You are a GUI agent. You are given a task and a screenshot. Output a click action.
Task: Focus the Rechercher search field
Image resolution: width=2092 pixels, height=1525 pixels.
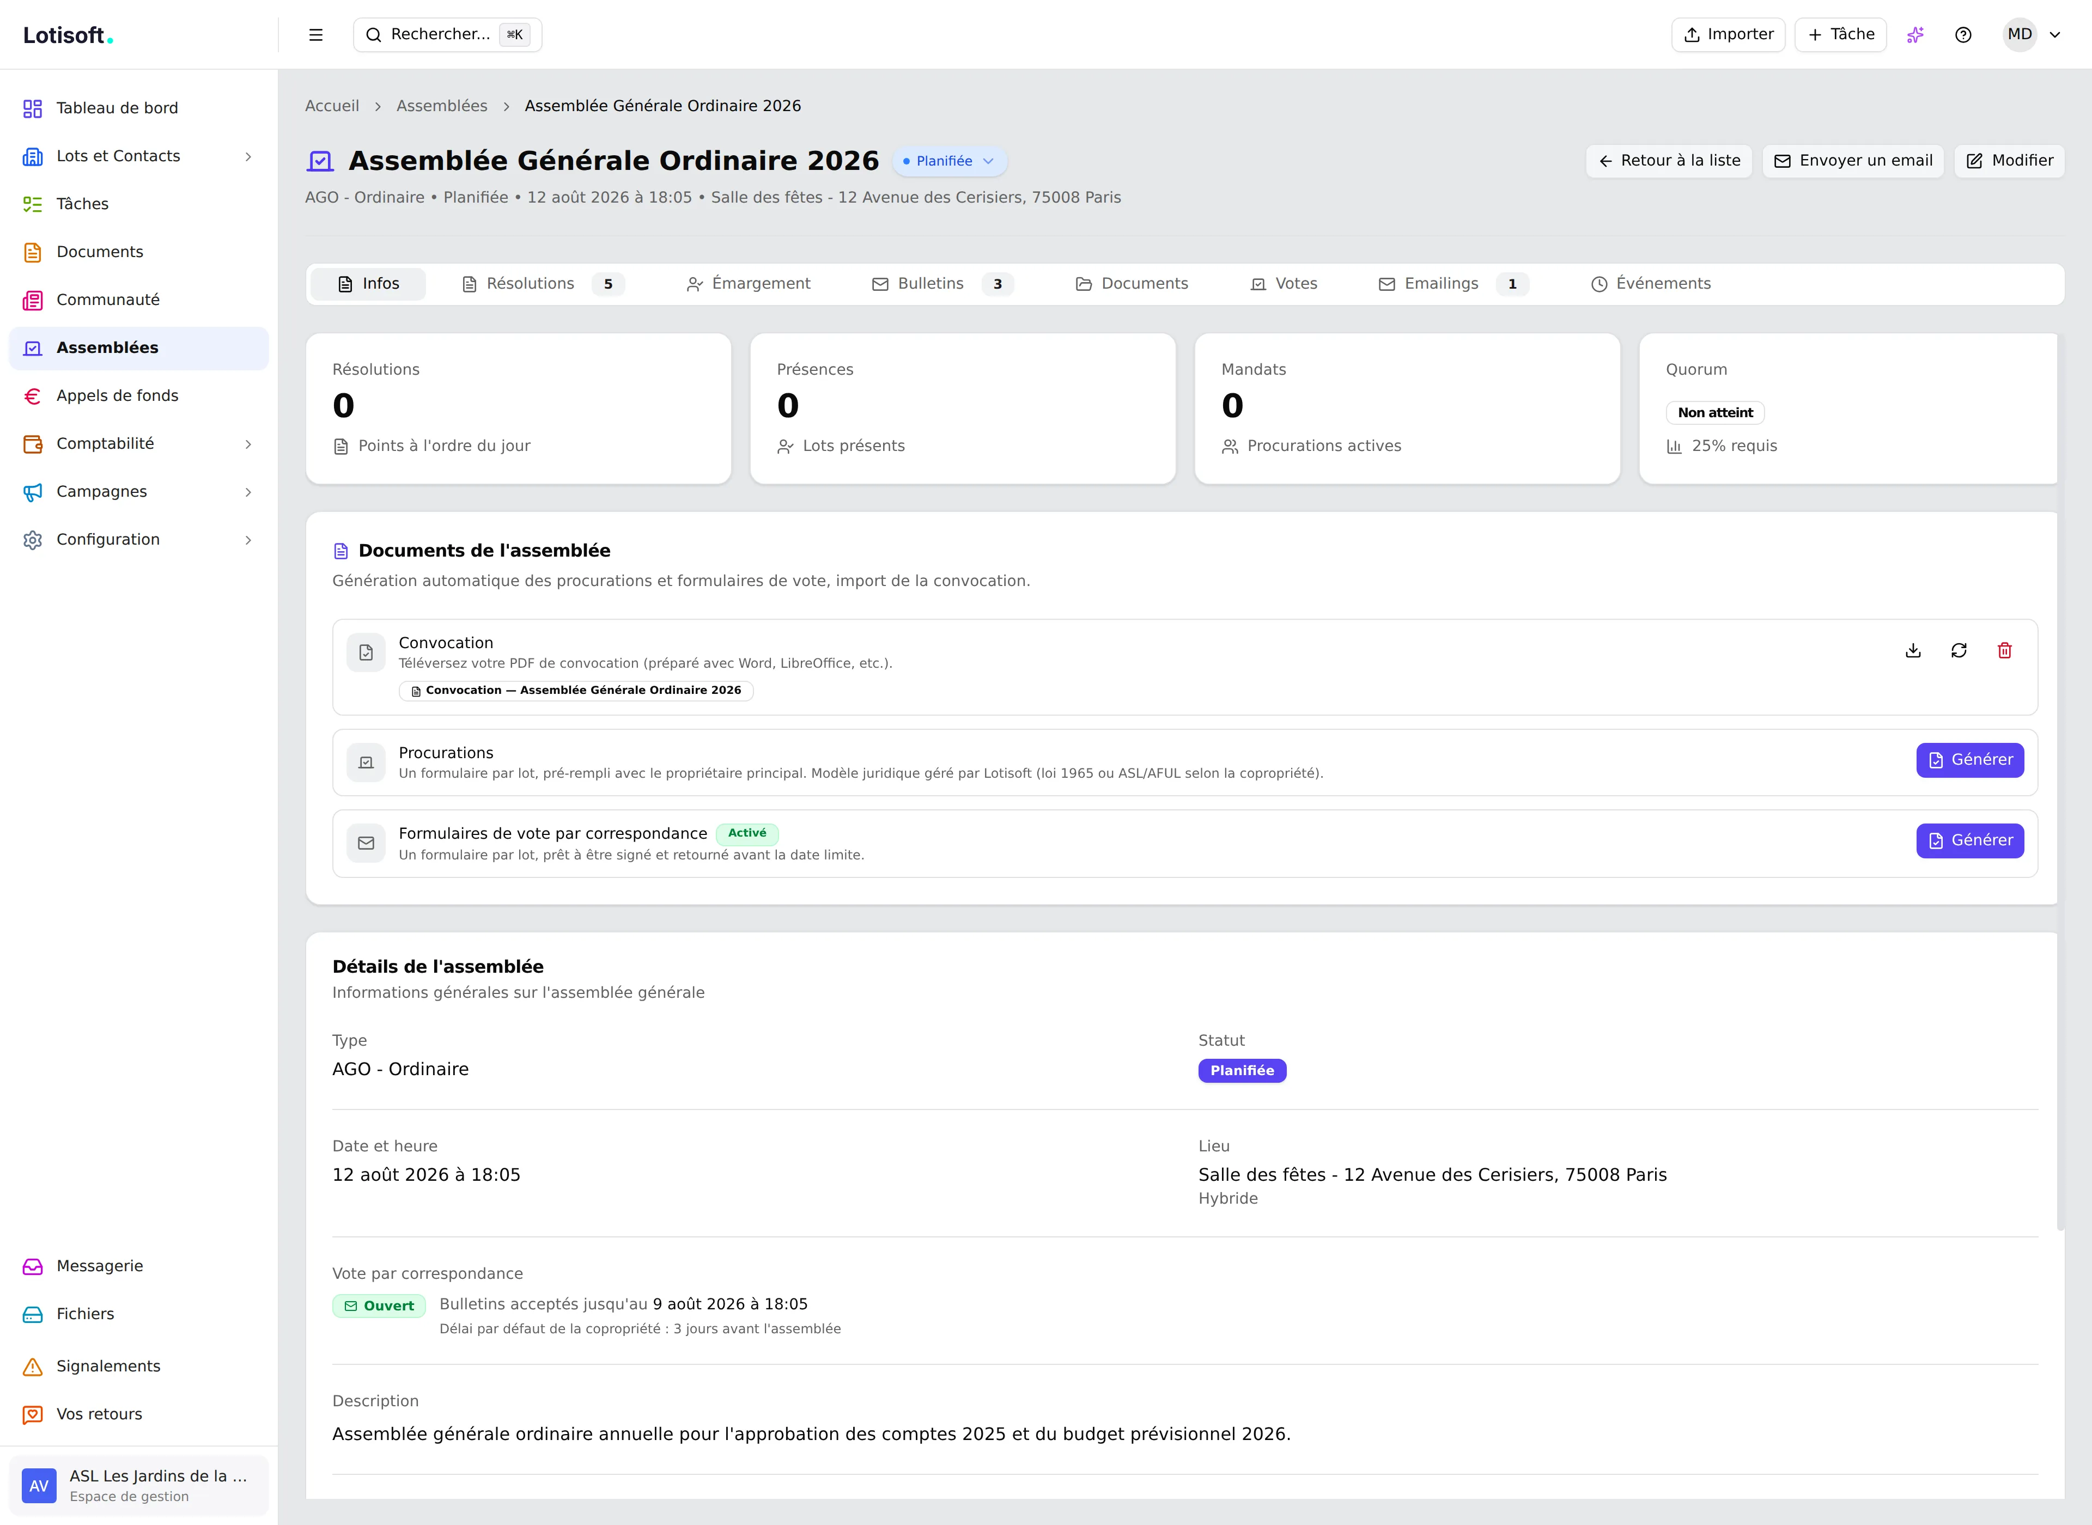coord(448,35)
